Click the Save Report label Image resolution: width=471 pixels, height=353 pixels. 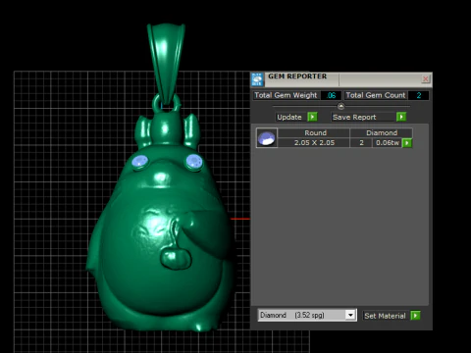pos(354,117)
